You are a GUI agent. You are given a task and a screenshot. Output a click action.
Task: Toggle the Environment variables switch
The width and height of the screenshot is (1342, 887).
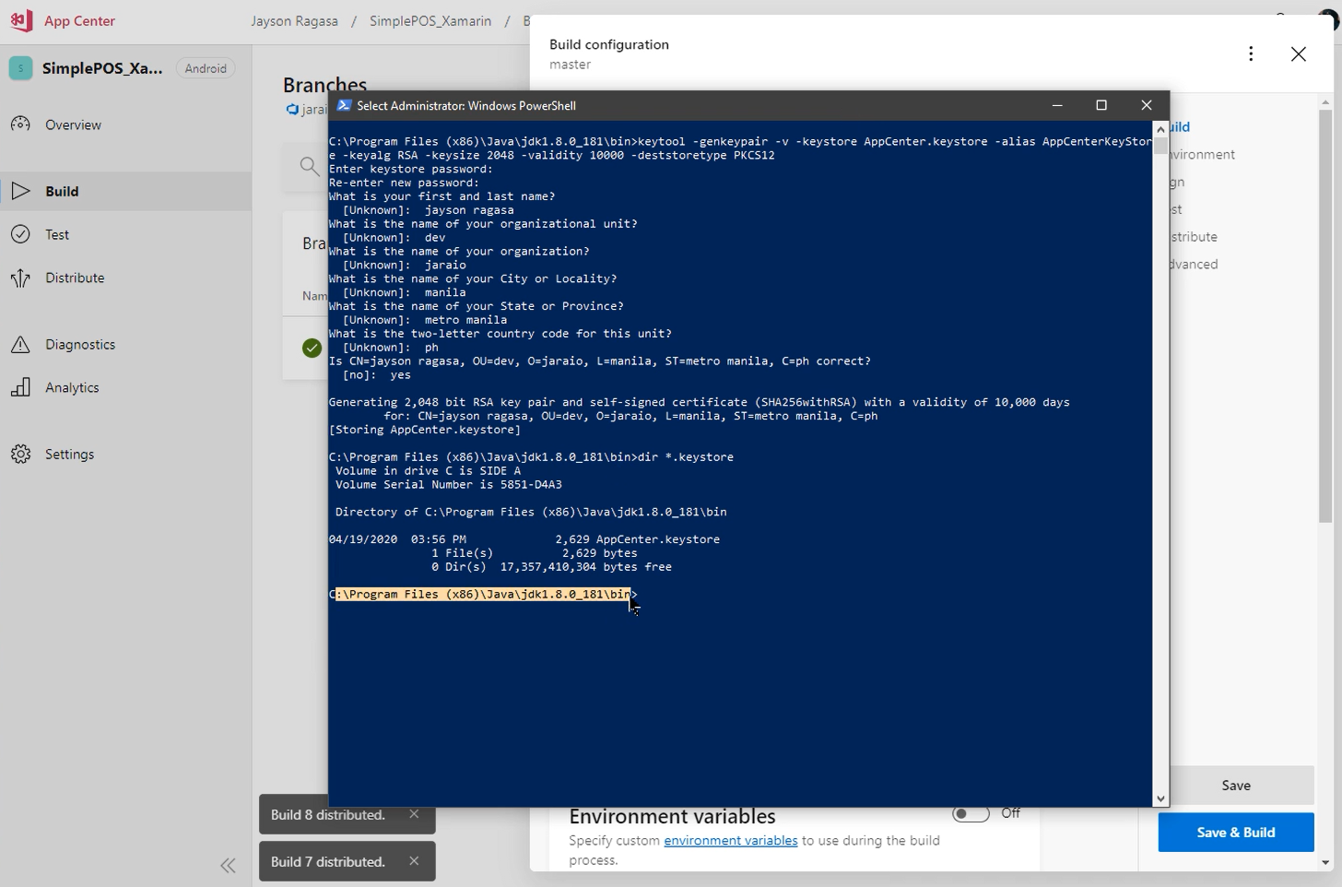971,813
